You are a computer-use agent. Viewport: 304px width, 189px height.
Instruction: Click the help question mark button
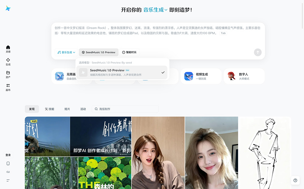(x=295, y=180)
